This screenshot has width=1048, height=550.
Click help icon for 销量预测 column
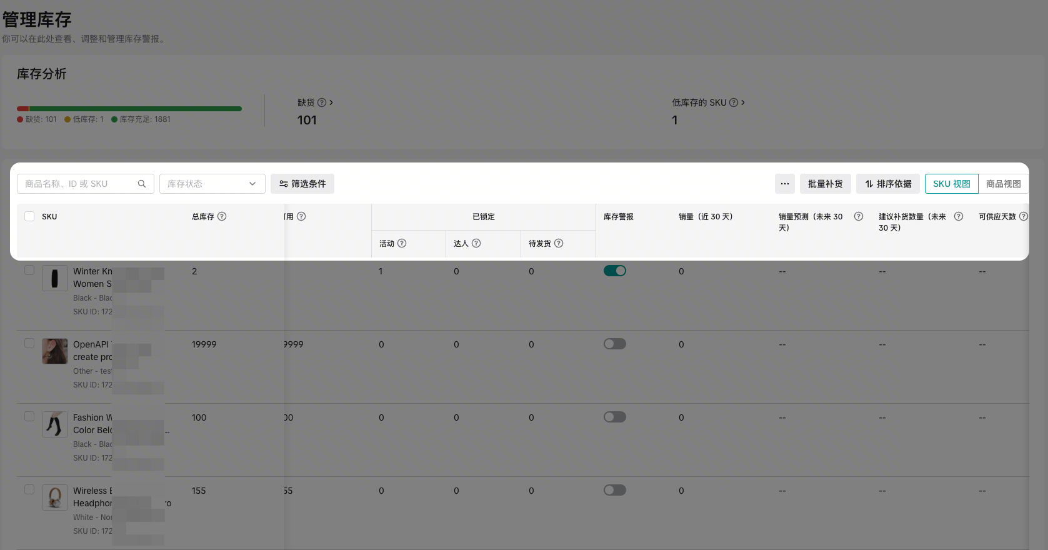click(x=859, y=216)
